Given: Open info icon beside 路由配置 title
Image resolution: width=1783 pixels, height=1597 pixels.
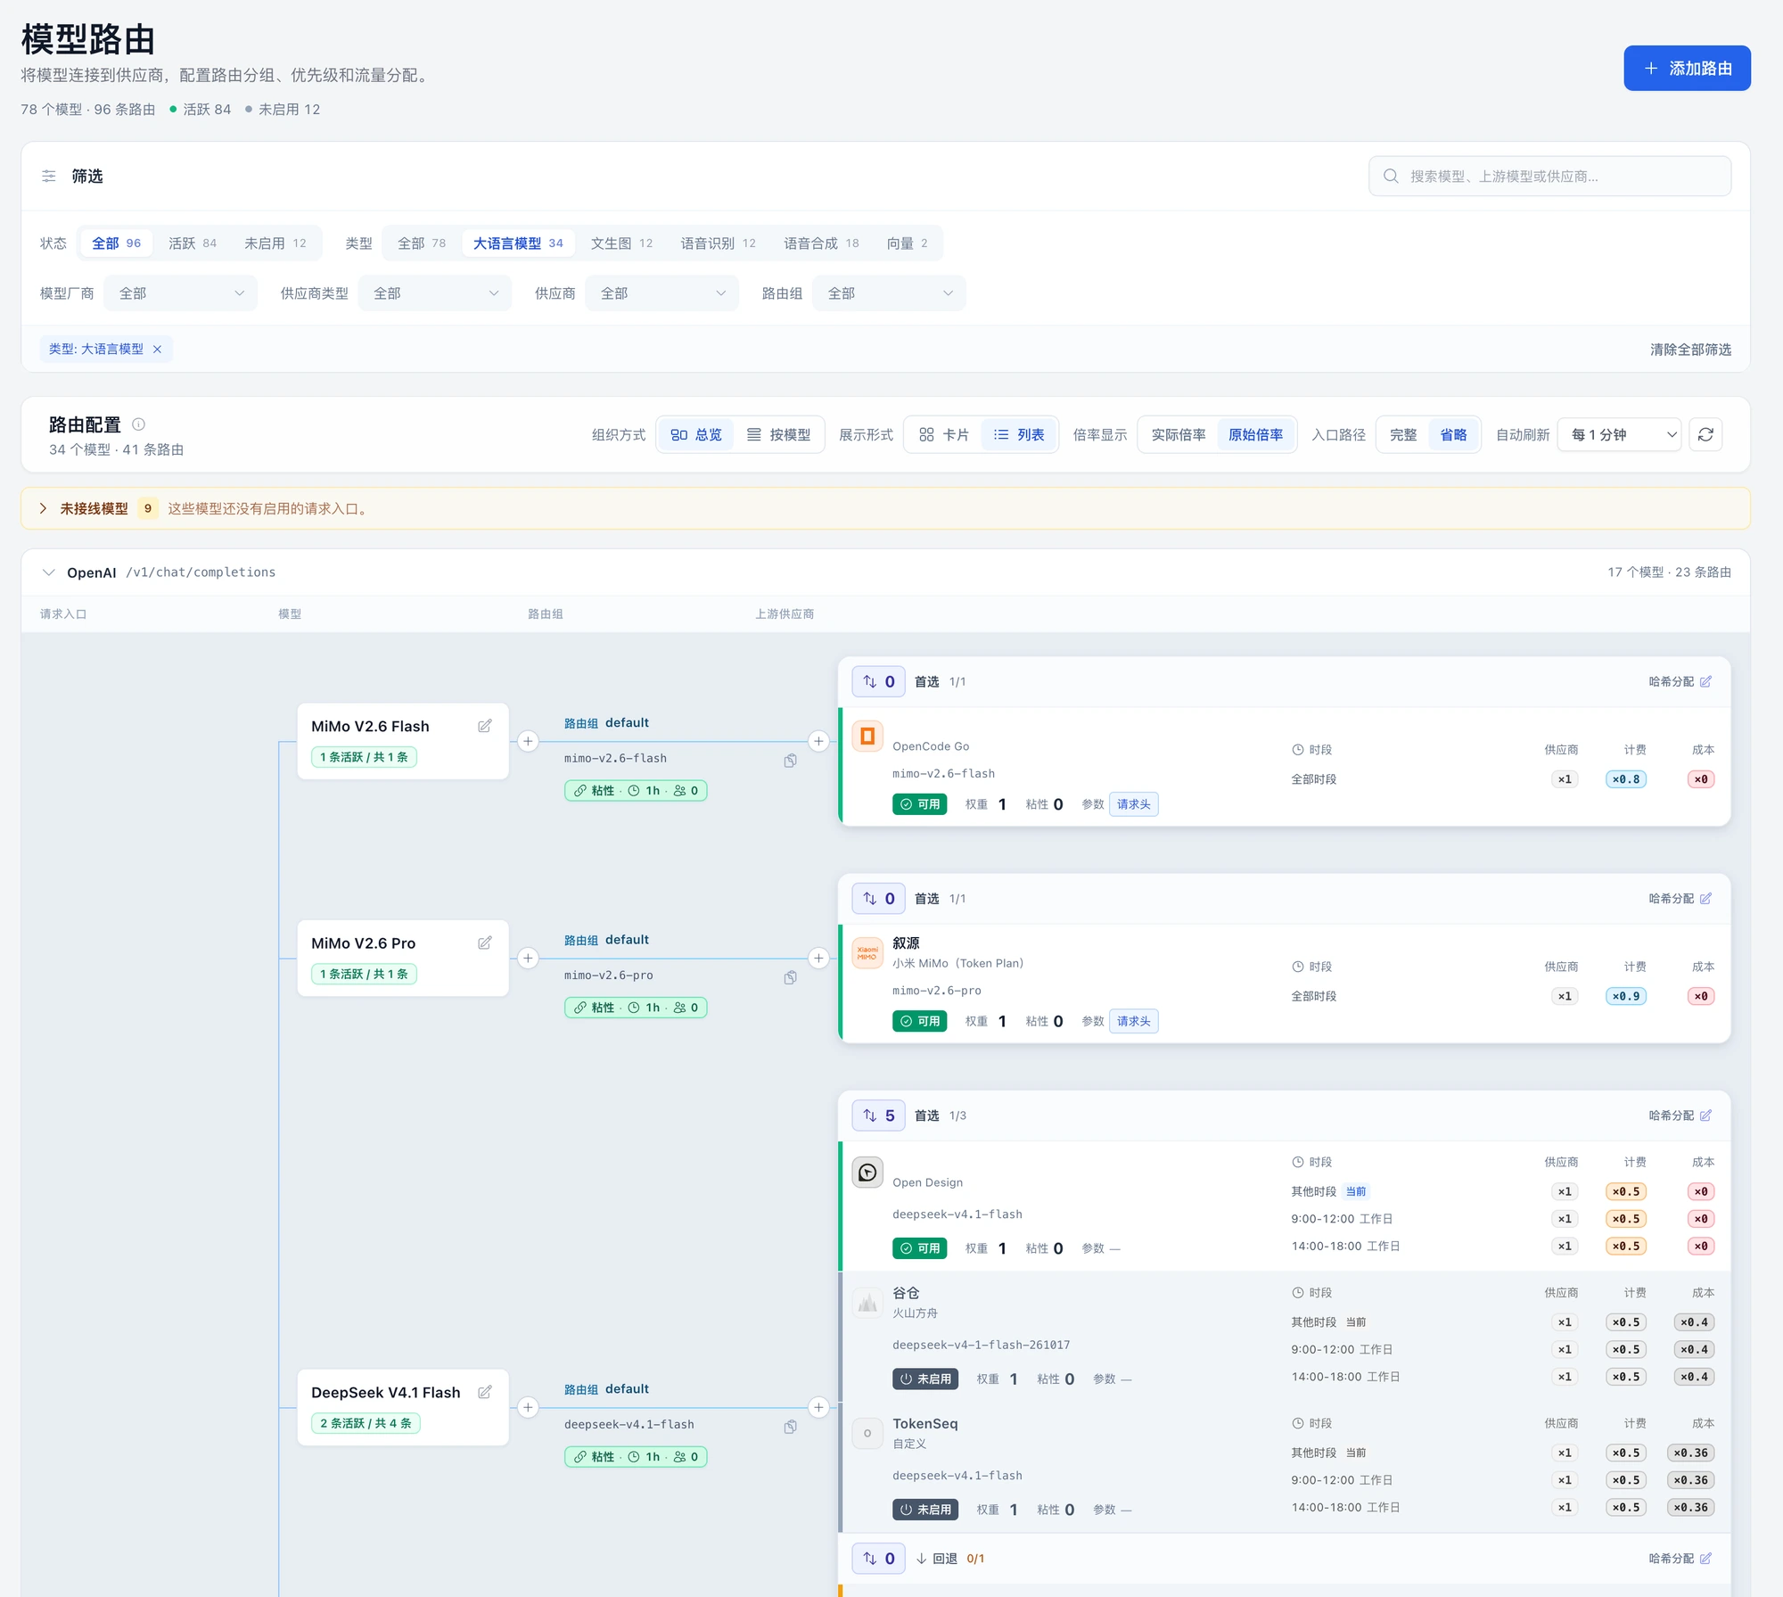Looking at the screenshot, I should (x=138, y=424).
